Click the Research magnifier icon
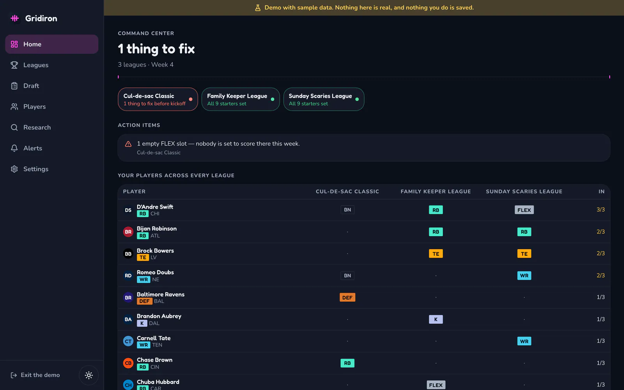624x390 pixels. pyautogui.click(x=14, y=128)
